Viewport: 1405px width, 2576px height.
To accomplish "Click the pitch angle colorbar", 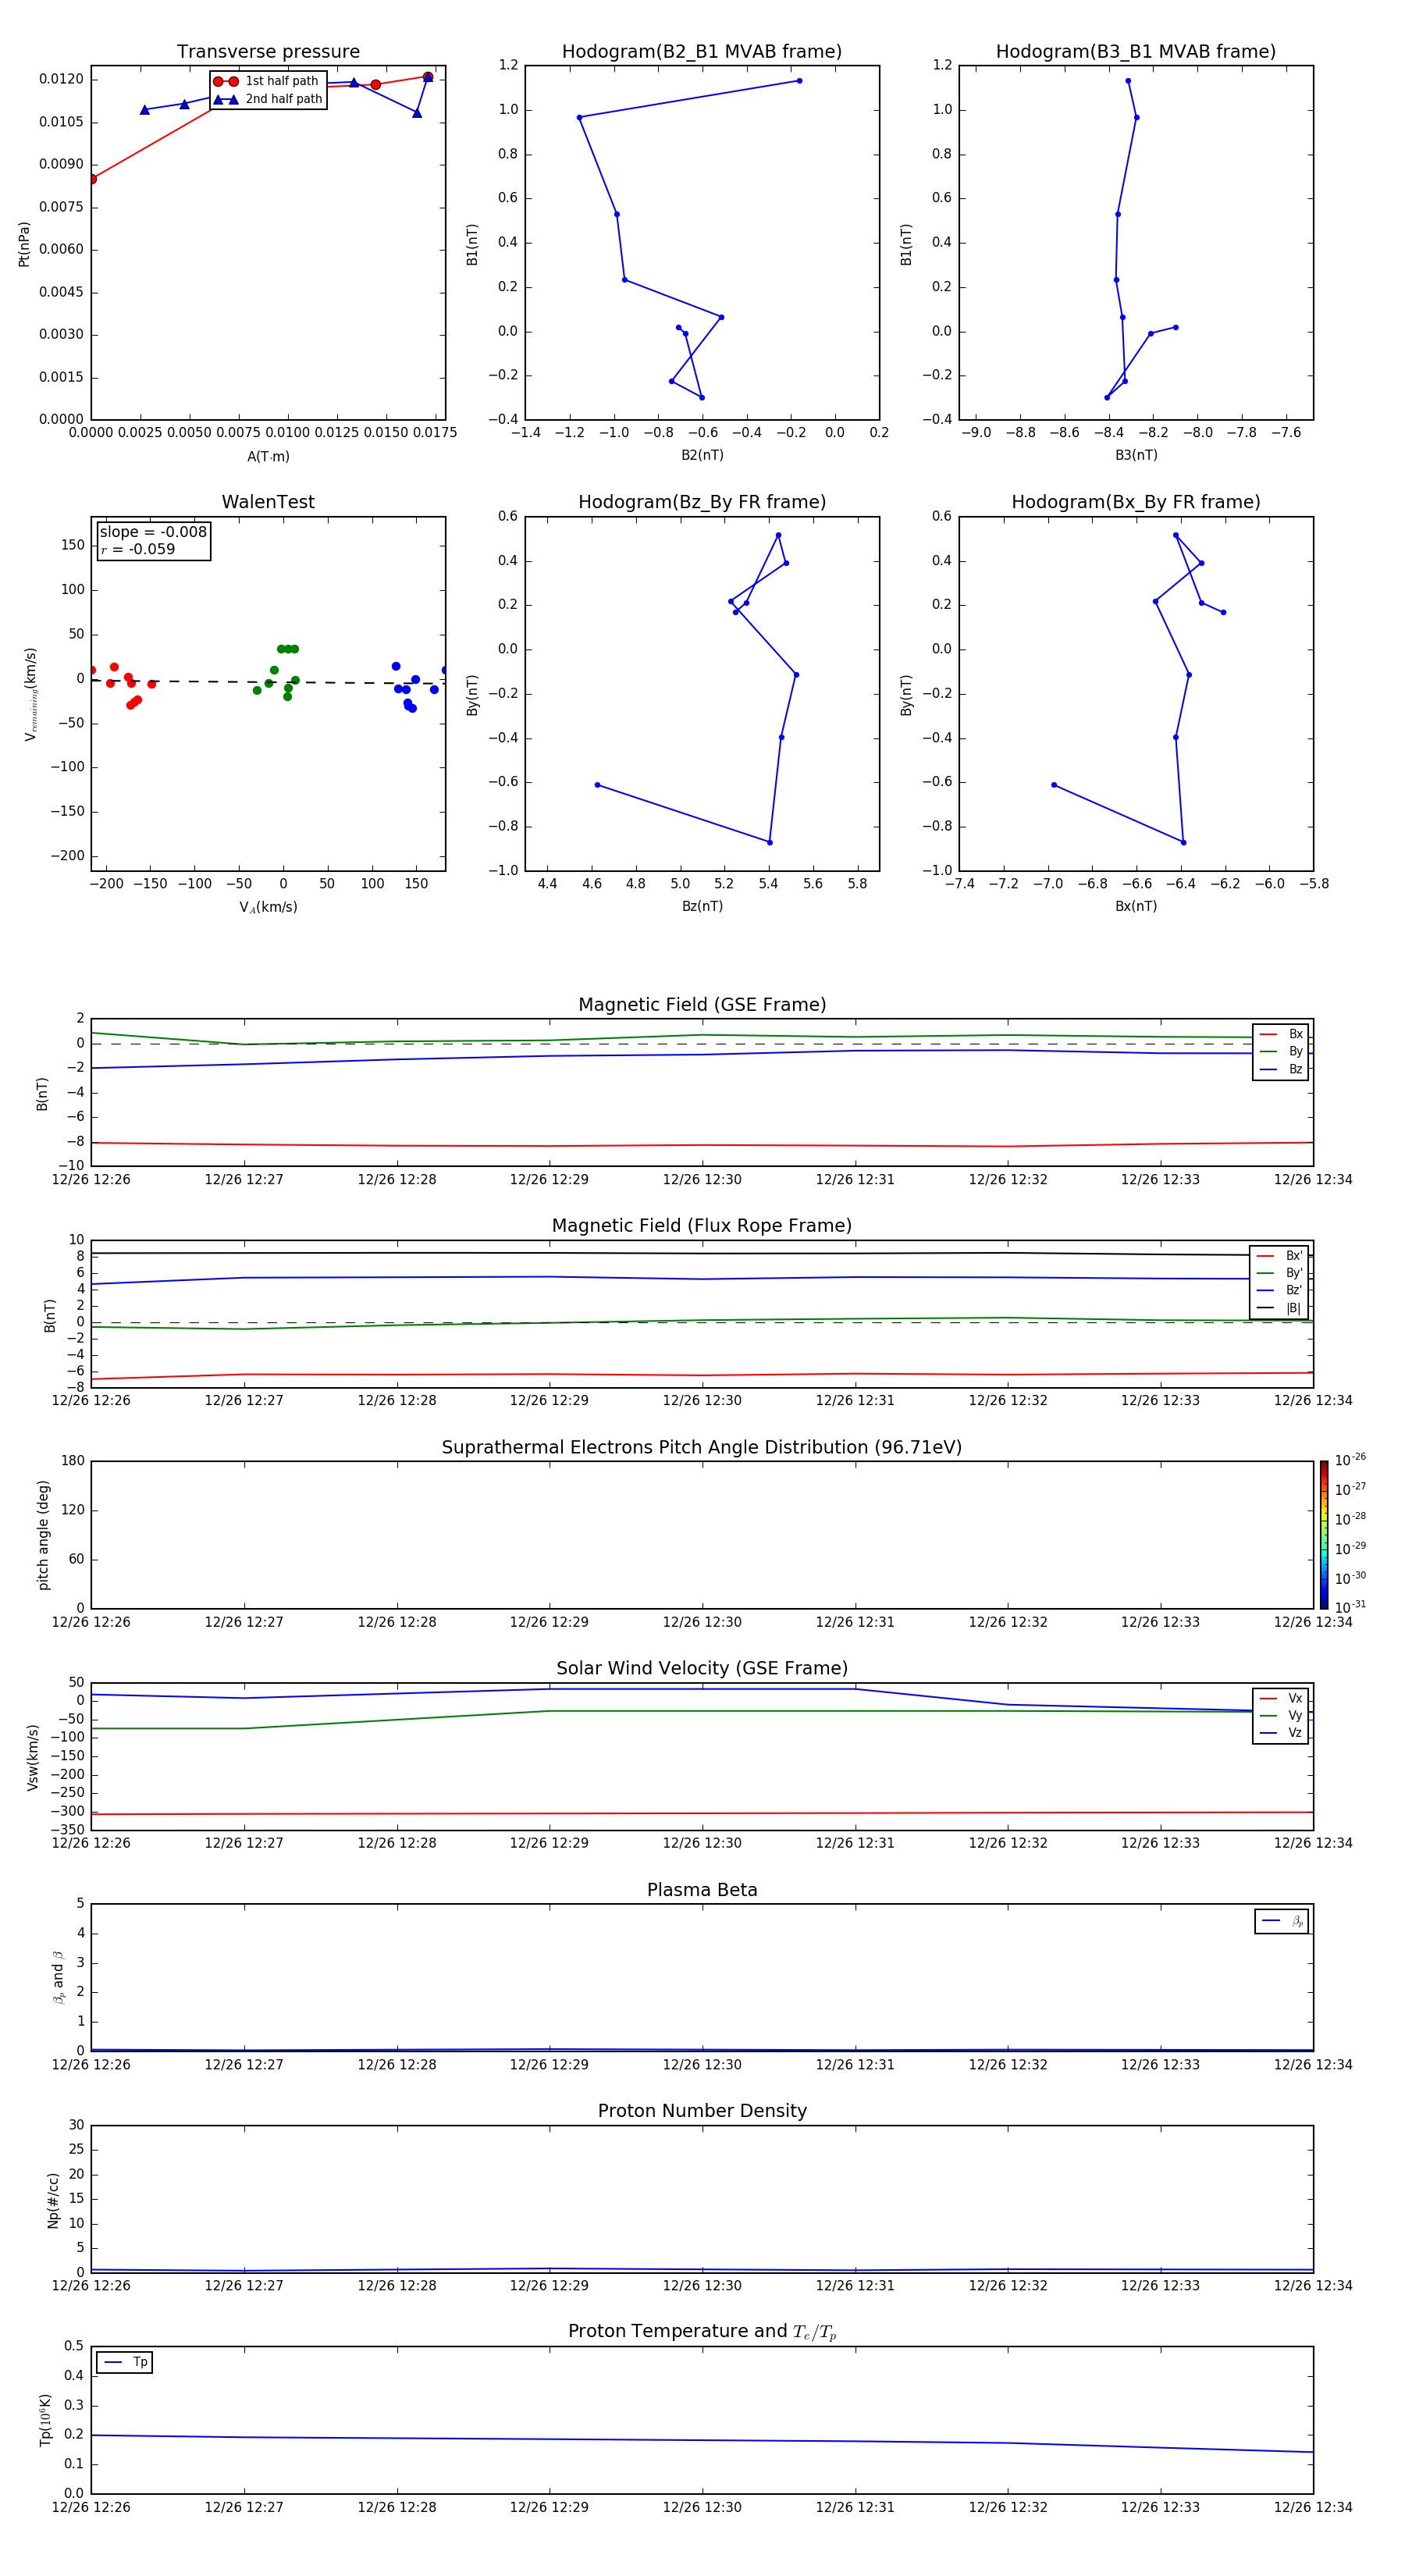I will click(1324, 1534).
